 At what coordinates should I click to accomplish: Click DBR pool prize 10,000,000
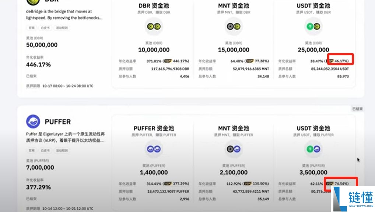(154, 50)
